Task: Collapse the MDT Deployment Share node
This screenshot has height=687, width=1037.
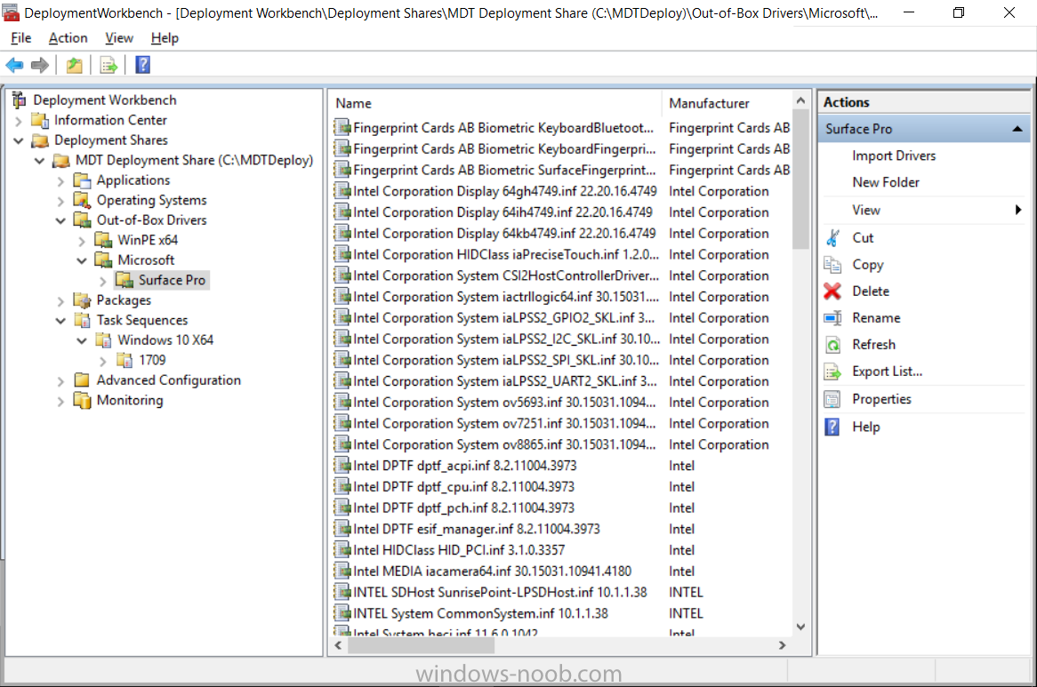Action: pyautogui.click(x=40, y=161)
